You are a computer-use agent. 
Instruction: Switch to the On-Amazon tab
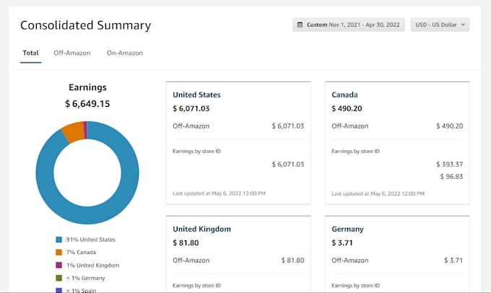(x=125, y=53)
